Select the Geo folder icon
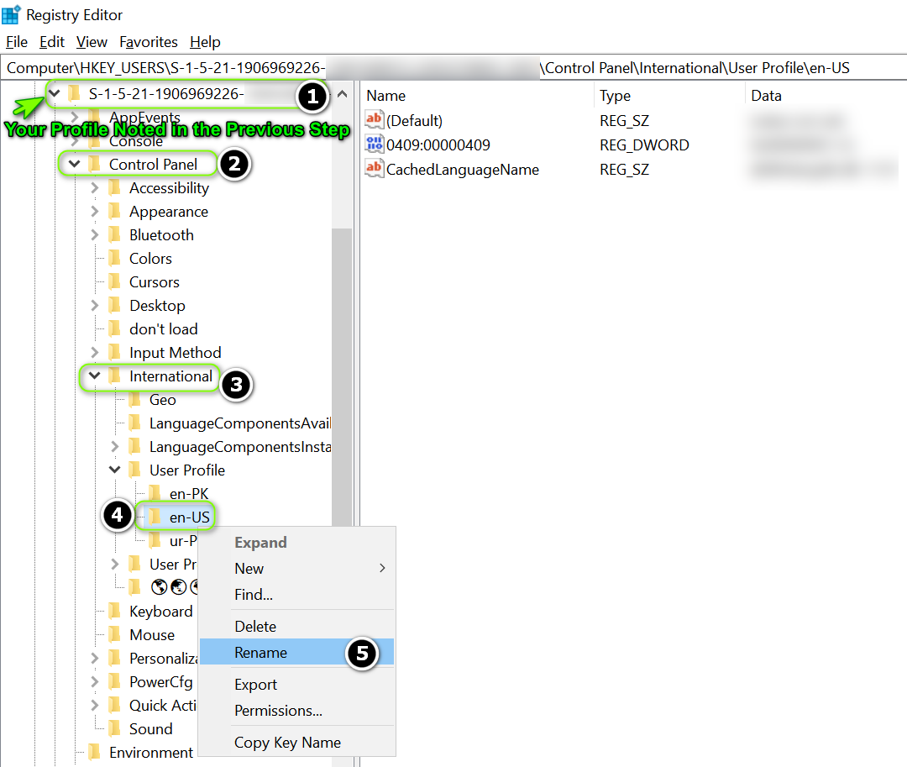This screenshot has width=907, height=767. click(134, 399)
